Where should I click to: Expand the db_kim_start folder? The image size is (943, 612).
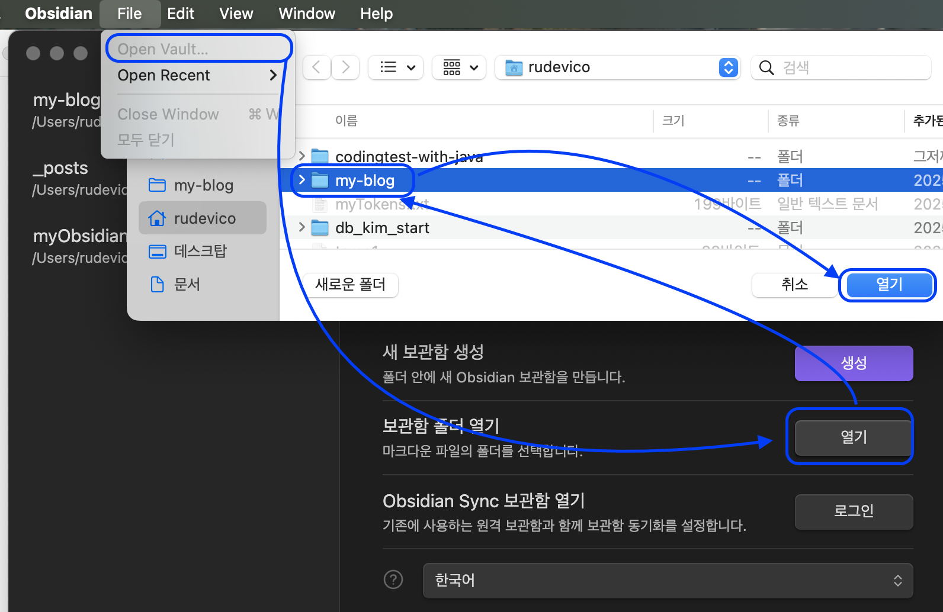click(x=302, y=227)
